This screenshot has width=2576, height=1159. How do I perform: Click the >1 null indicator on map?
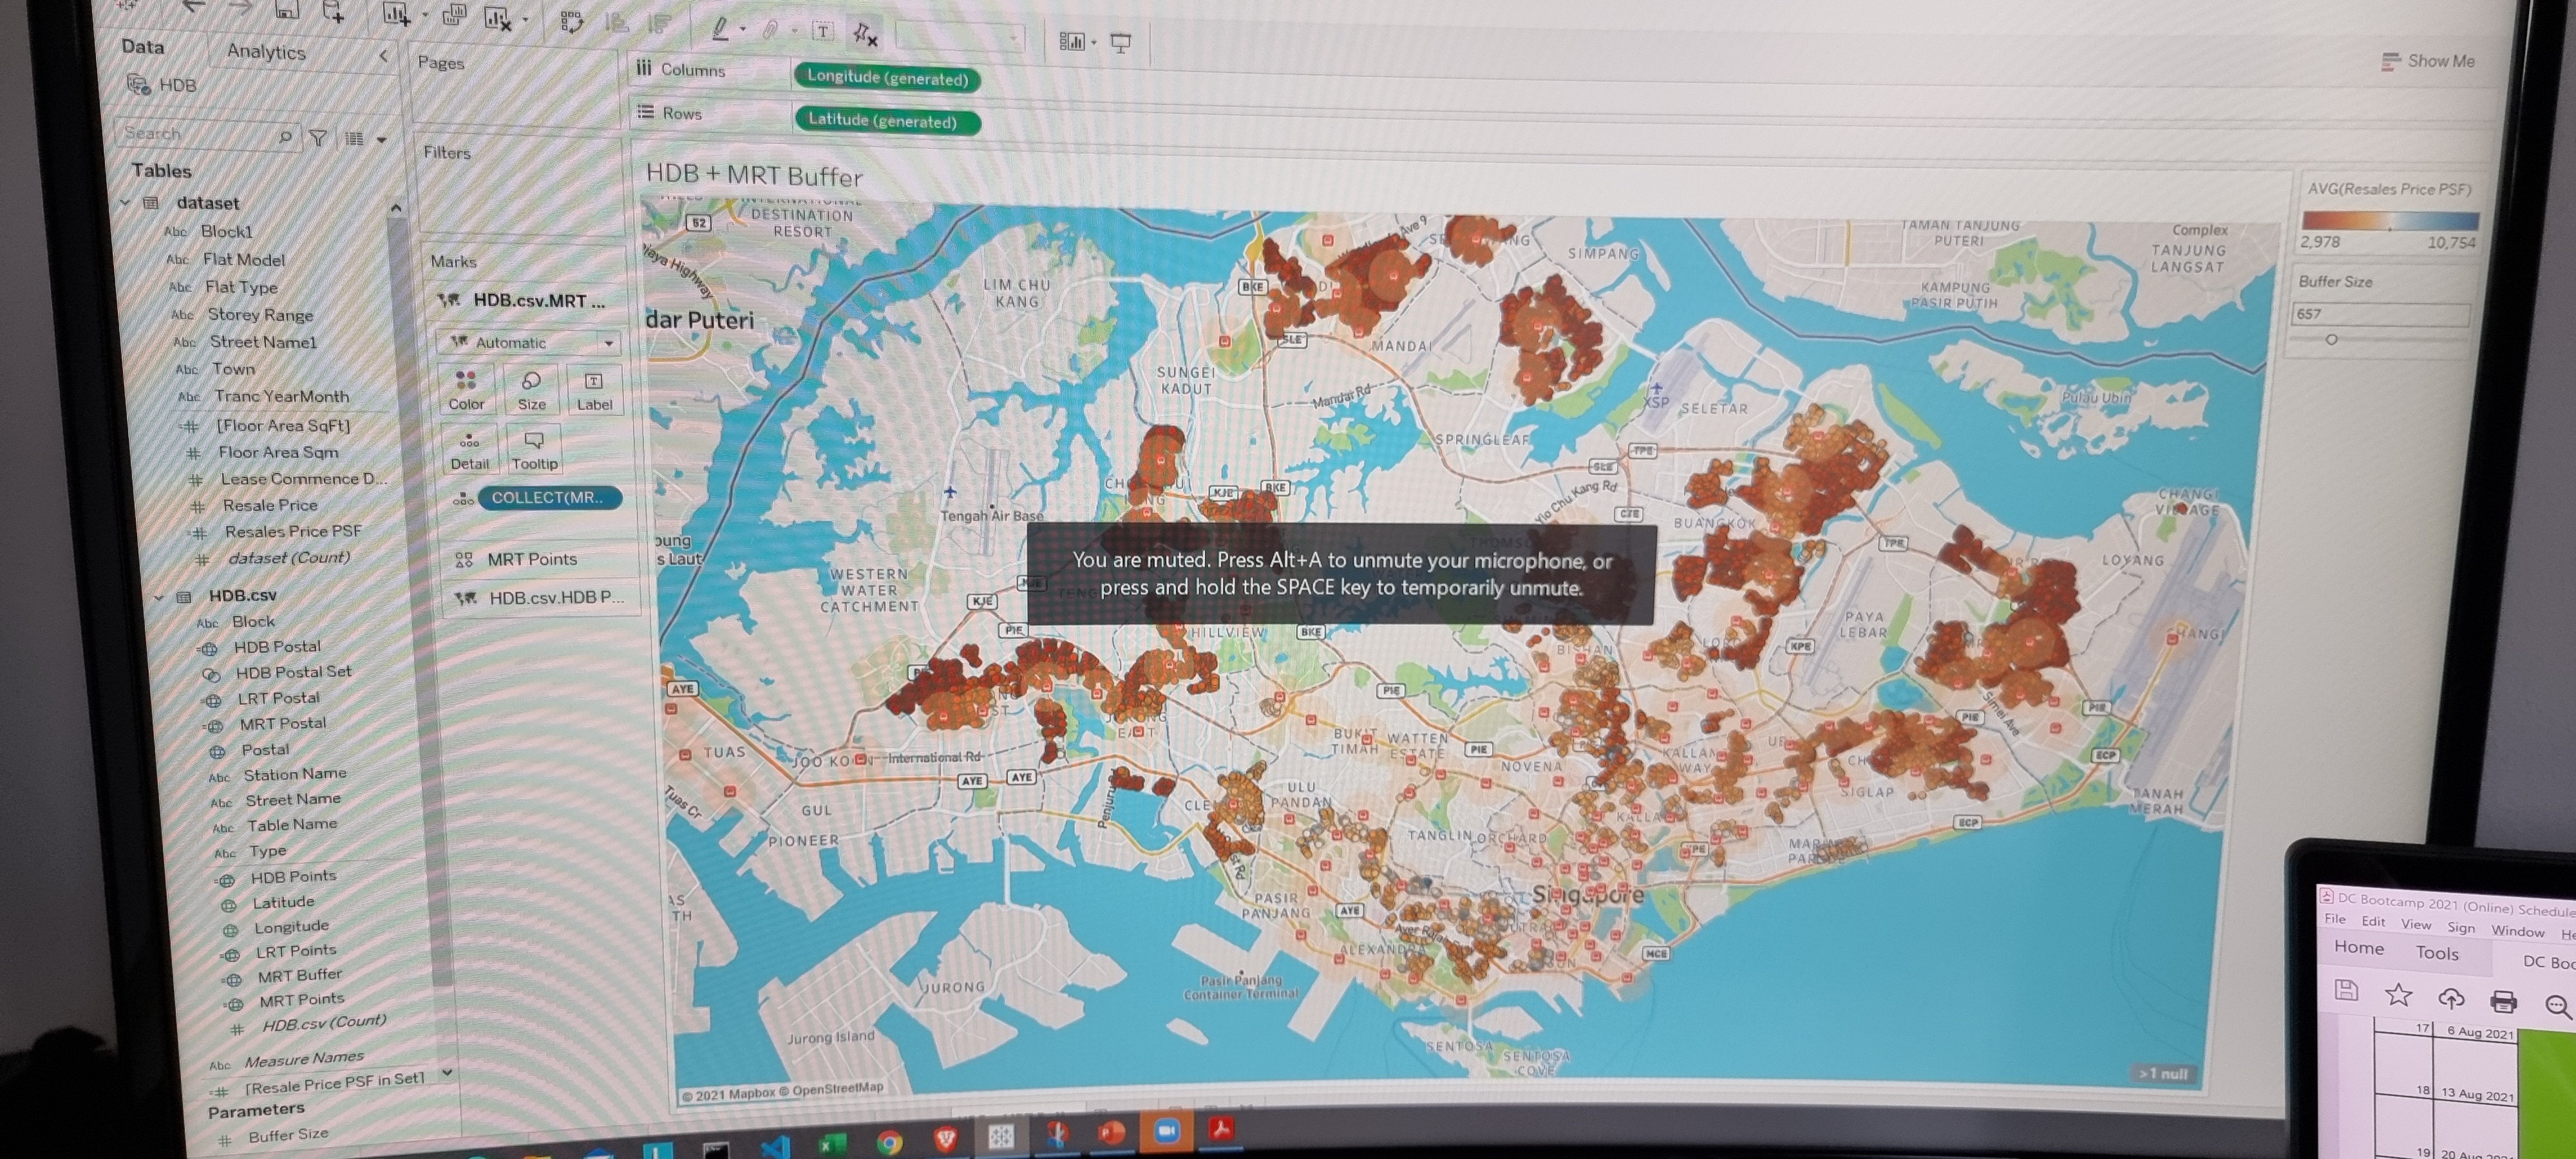(x=2163, y=1074)
